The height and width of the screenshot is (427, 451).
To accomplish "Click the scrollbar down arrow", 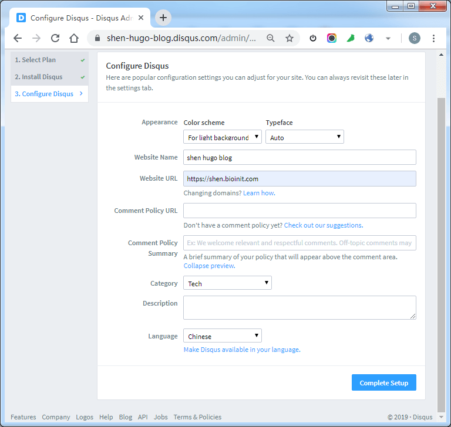I will click(x=441, y=417).
